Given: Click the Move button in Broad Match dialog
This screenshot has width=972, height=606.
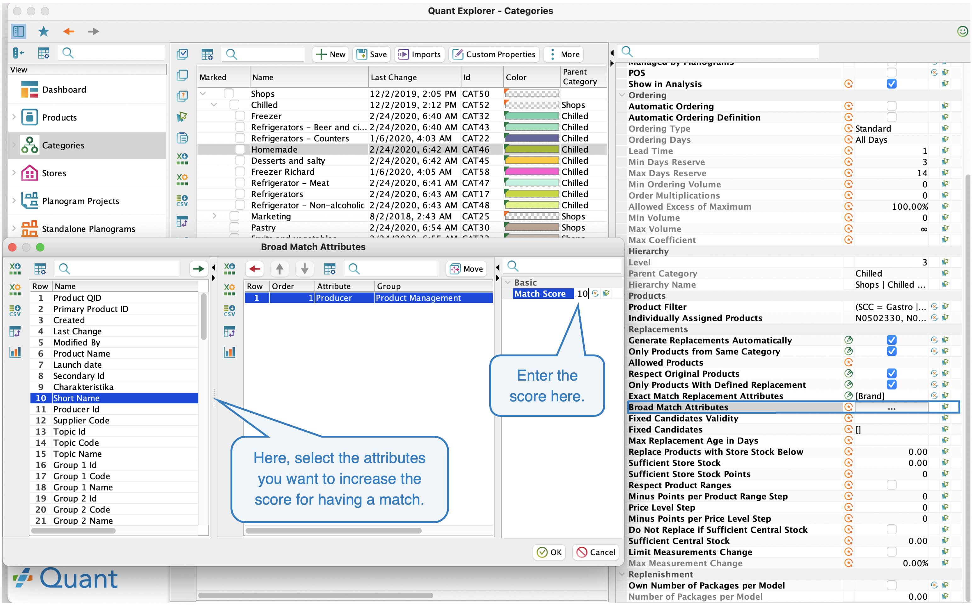Looking at the screenshot, I should (x=467, y=269).
